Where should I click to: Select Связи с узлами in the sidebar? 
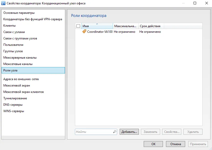coord(33,32)
